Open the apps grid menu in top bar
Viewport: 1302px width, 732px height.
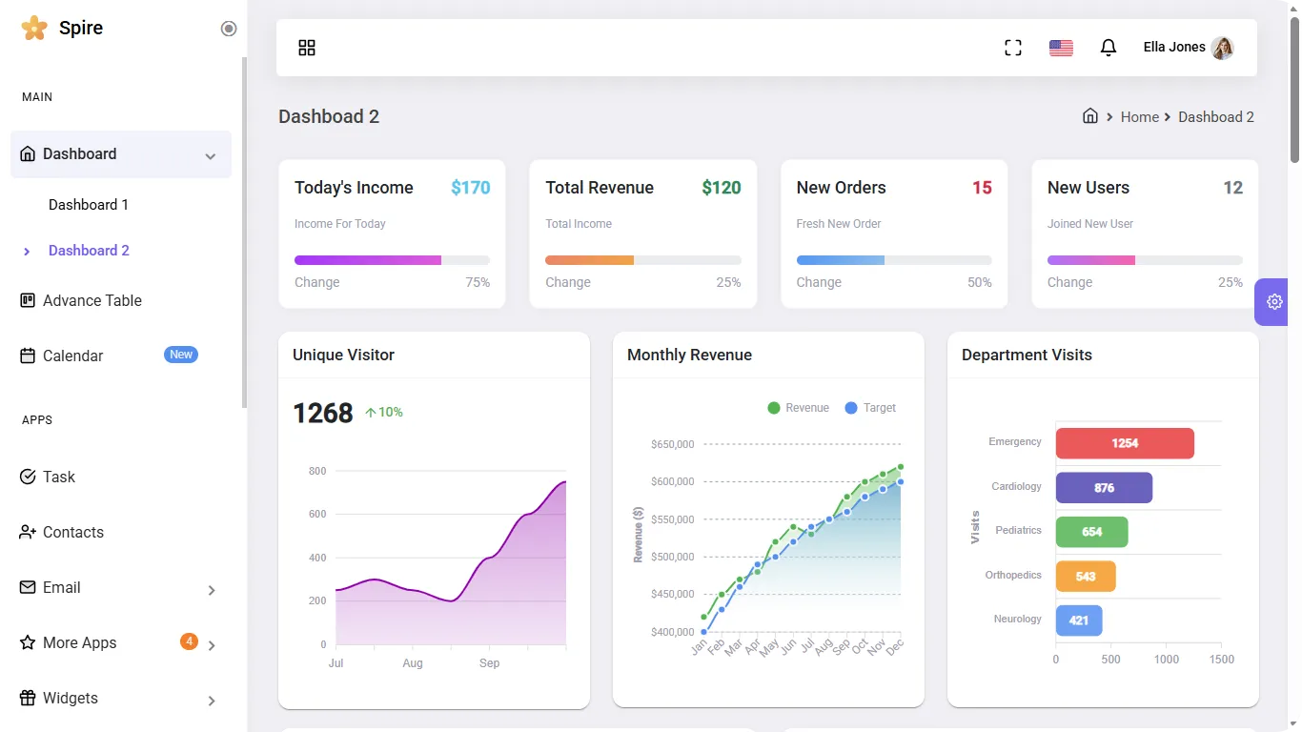point(306,47)
